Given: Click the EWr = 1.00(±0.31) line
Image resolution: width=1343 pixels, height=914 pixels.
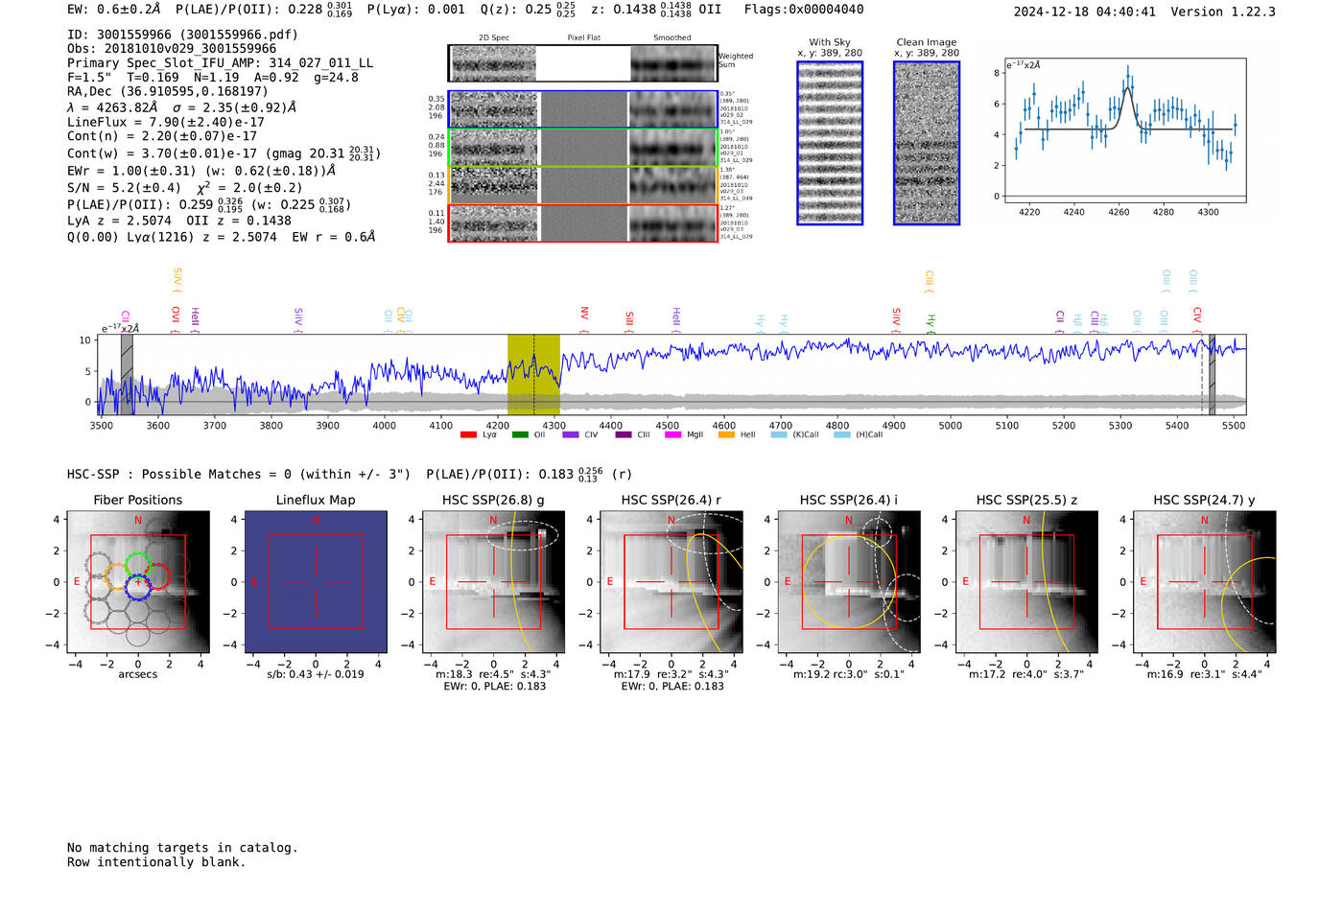Looking at the screenshot, I should pos(201,171).
